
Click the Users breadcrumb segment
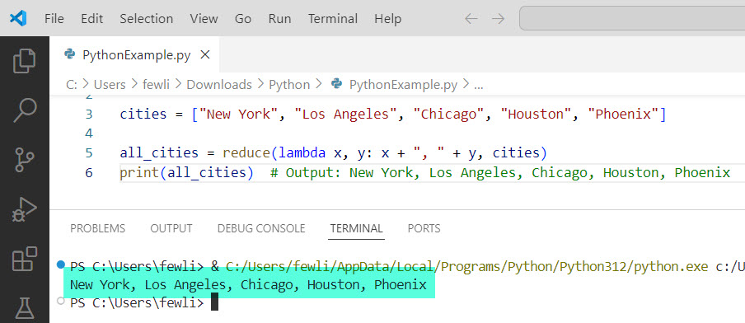pos(110,85)
